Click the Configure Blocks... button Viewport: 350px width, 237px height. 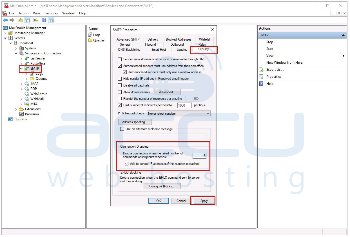pyautogui.click(x=162, y=186)
